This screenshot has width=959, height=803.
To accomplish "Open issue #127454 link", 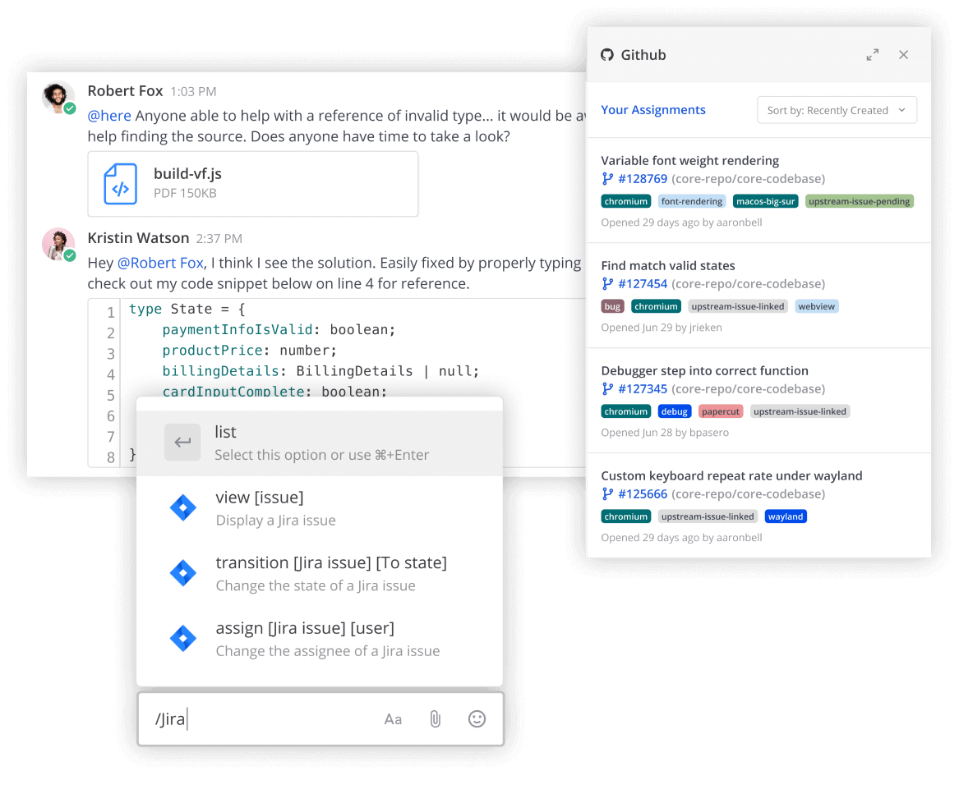I will 642,284.
